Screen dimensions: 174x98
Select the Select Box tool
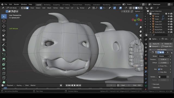pyautogui.click(x=4, y=16)
